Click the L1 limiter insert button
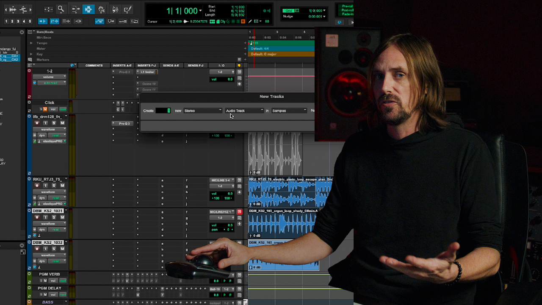 click(x=147, y=72)
